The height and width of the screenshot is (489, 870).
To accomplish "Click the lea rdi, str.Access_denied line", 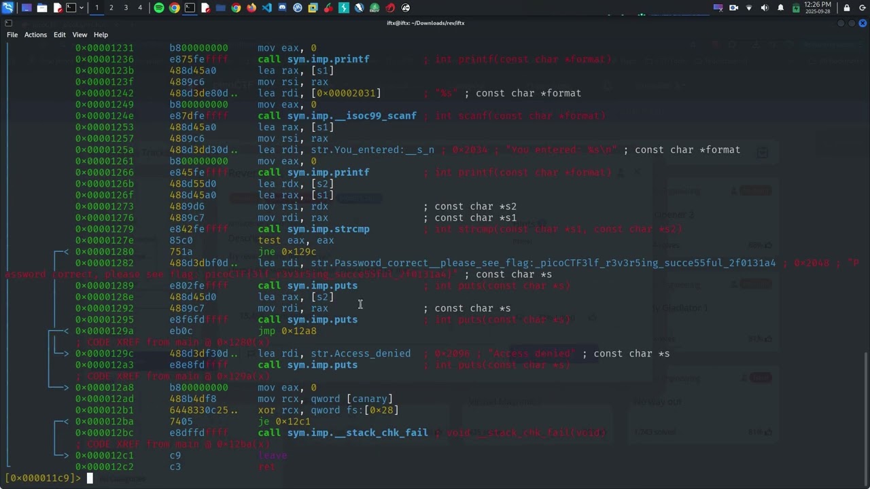I will tap(334, 353).
